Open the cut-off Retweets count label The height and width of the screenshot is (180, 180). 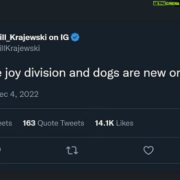coord(6,123)
